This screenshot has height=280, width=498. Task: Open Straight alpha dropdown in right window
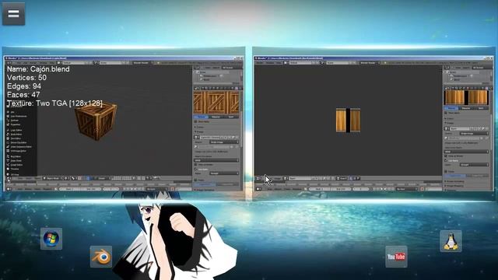click(x=474, y=165)
